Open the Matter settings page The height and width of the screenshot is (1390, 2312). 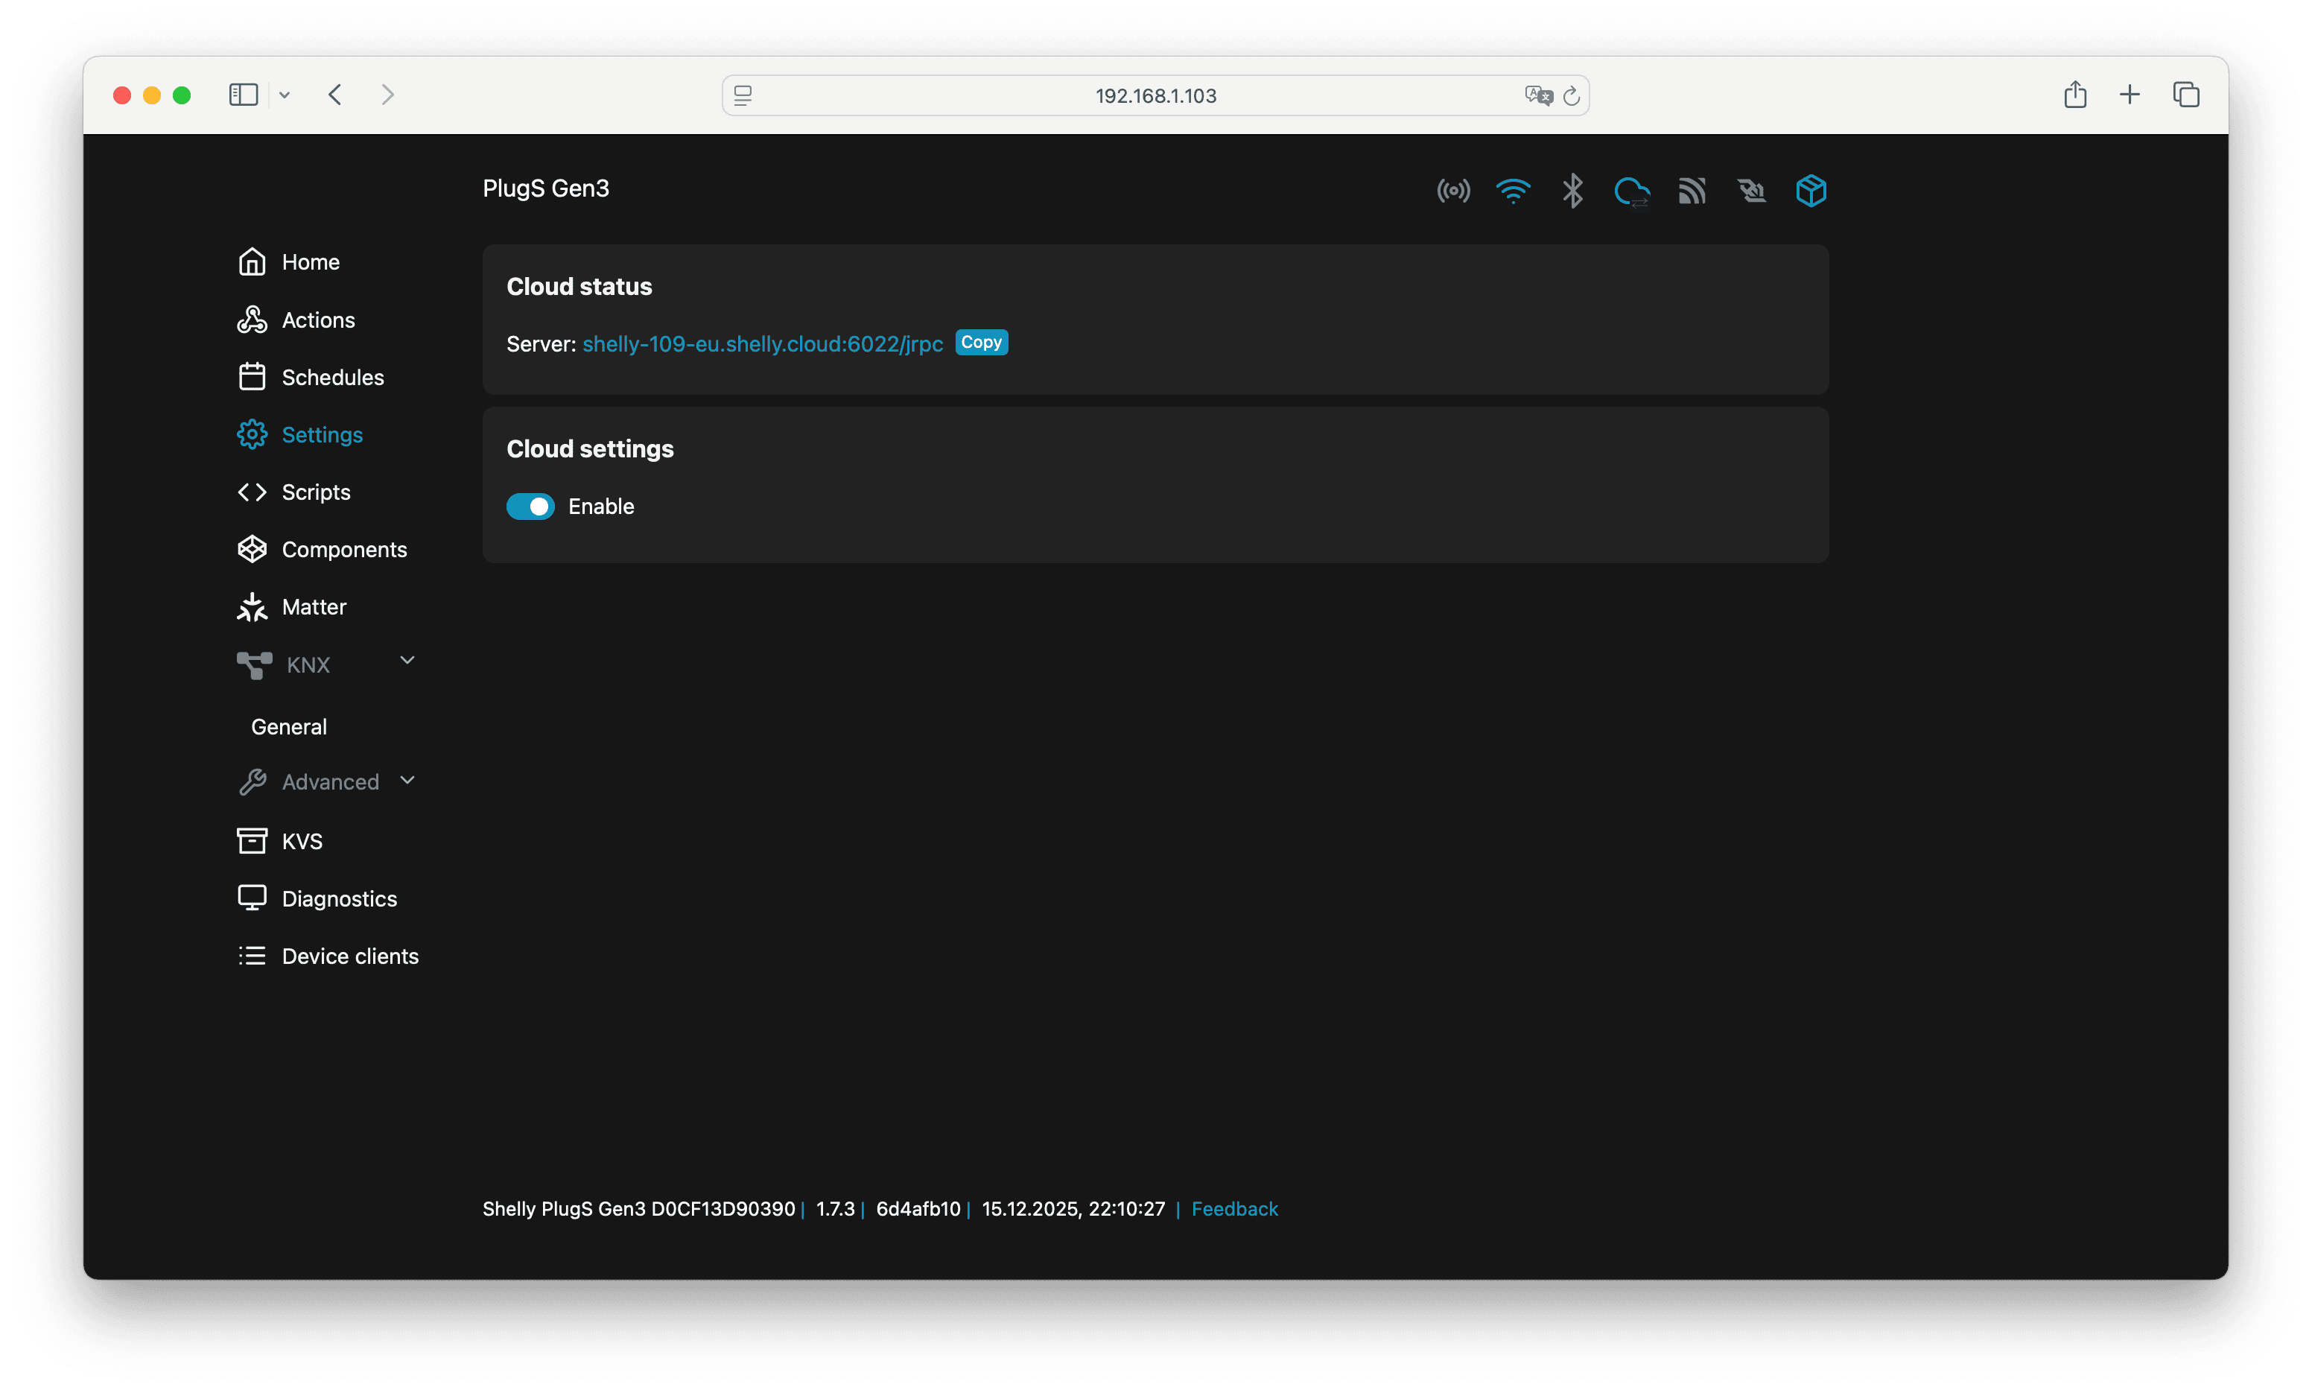pyautogui.click(x=314, y=608)
